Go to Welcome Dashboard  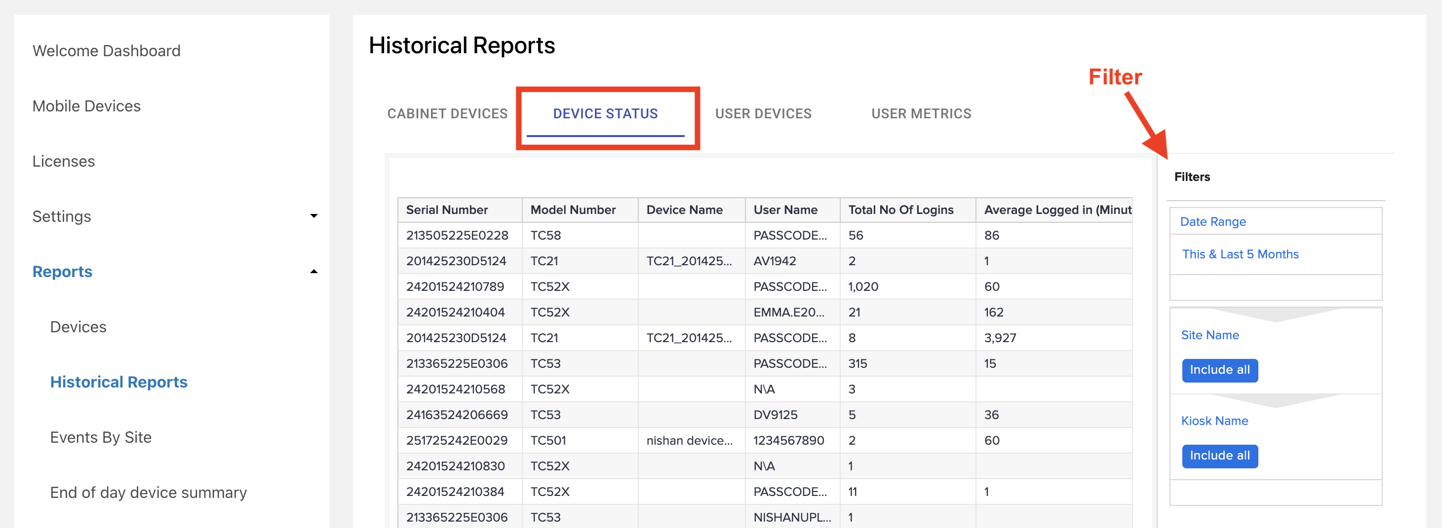[x=106, y=51]
